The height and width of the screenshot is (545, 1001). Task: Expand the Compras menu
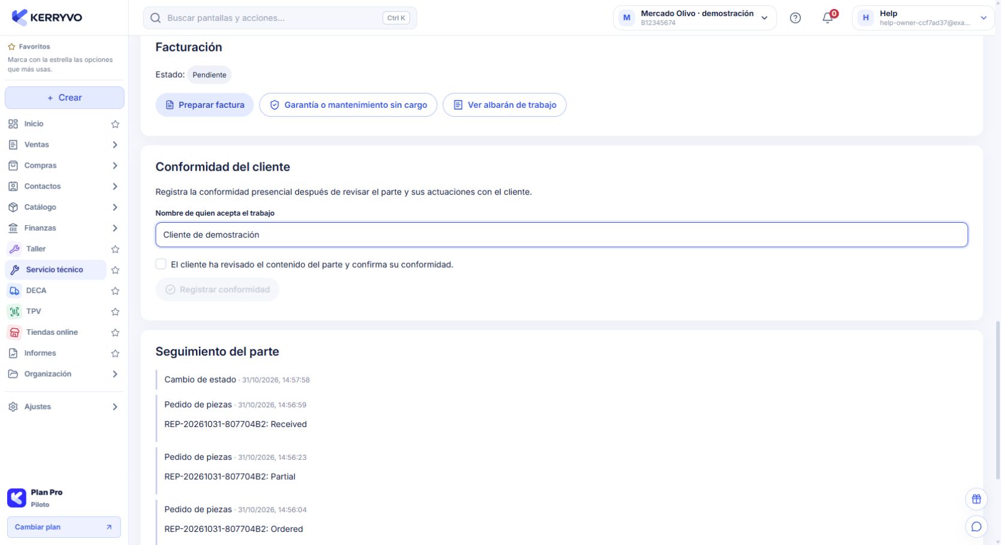click(x=64, y=165)
